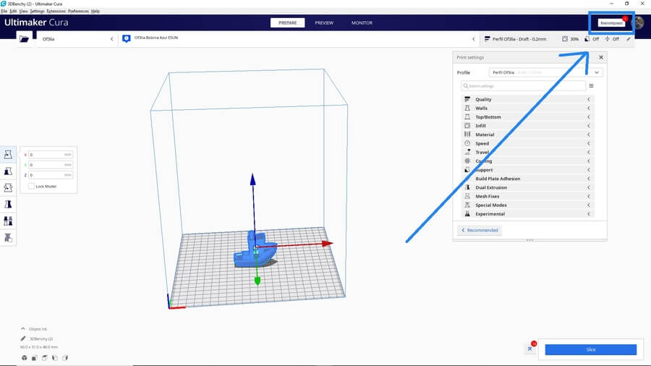651x366 pixels.
Task: Expand the Experimental category
Action: click(528, 213)
